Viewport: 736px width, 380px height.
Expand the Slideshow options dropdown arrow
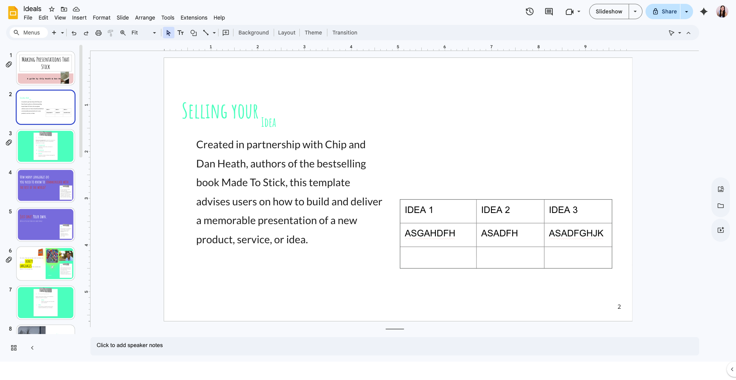tap(635, 11)
